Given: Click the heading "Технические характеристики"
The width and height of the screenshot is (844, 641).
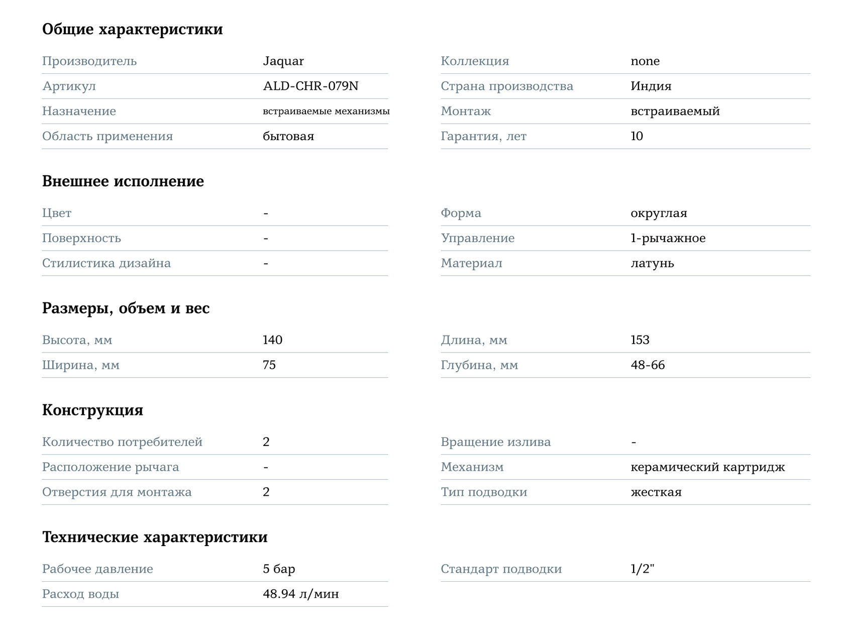Looking at the screenshot, I should pos(155,538).
